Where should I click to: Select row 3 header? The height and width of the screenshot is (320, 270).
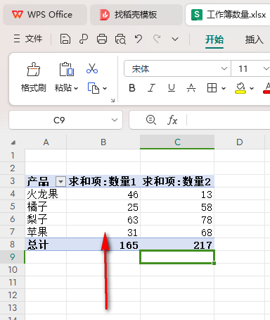tap(13, 181)
